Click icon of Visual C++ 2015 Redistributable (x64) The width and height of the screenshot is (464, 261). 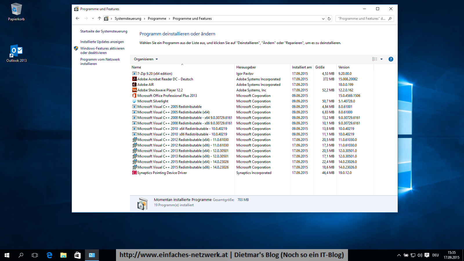coord(134,162)
